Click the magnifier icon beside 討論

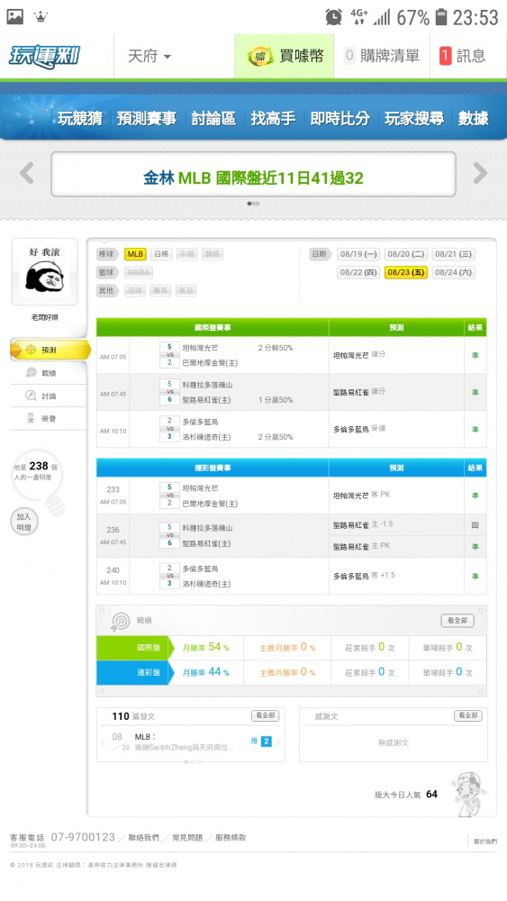[x=31, y=396]
